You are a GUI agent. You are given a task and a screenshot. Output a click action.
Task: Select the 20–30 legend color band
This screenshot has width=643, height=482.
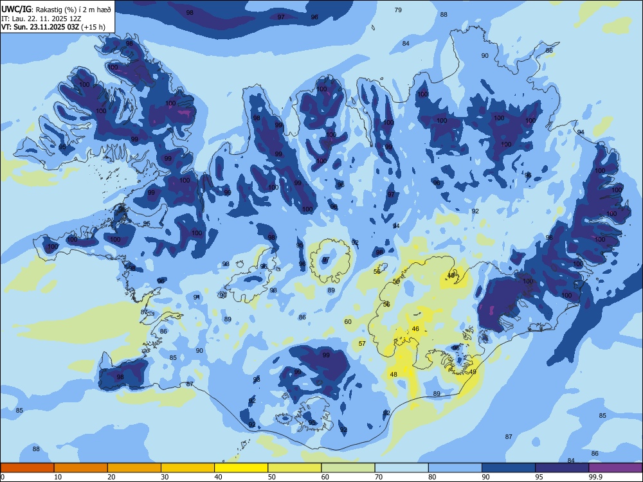(x=134, y=468)
